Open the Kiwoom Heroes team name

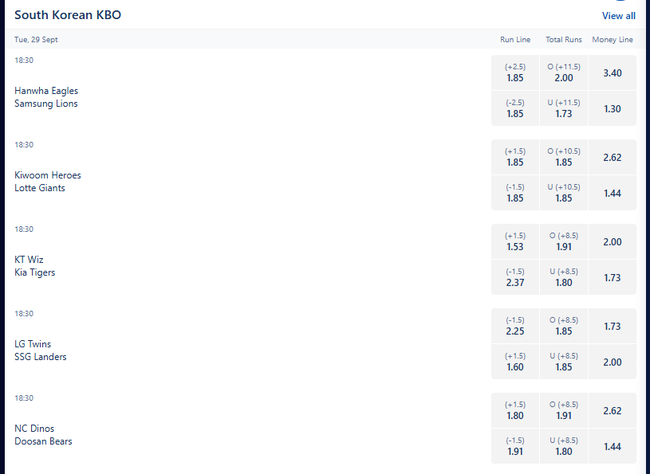pos(48,175)
